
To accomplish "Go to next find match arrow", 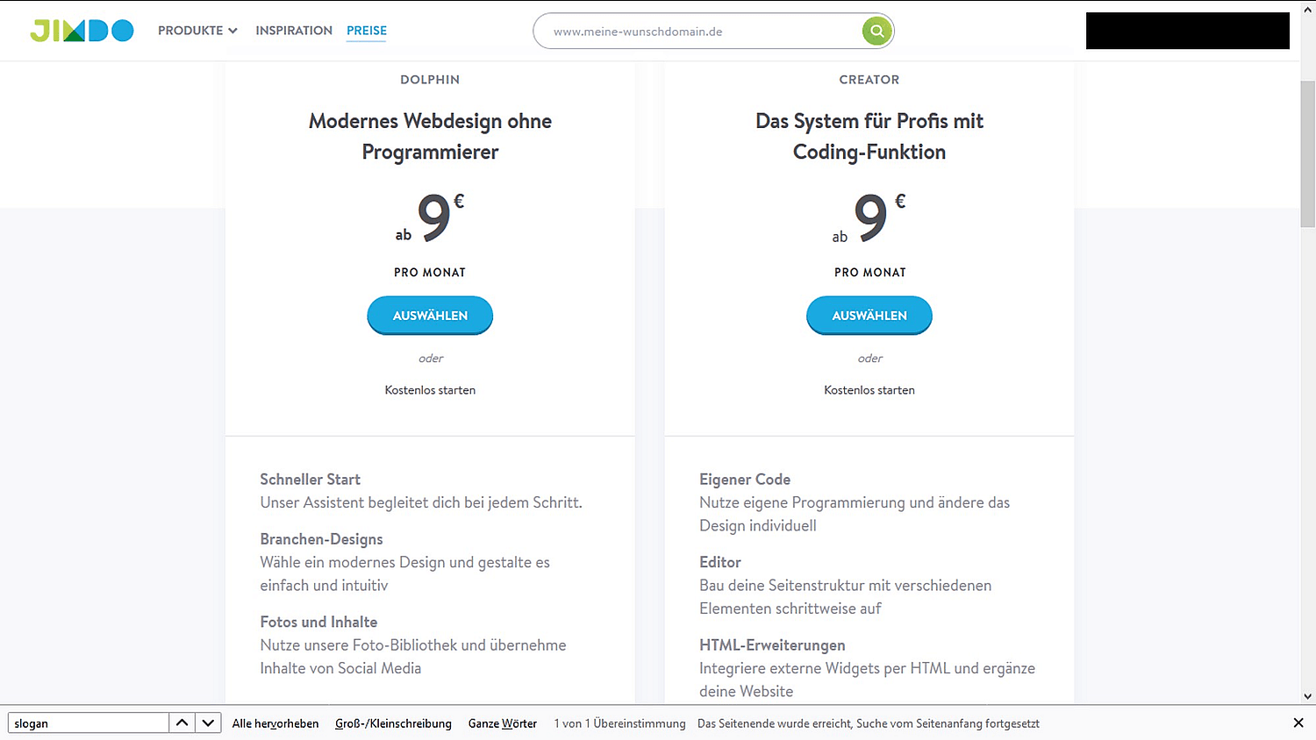I will click(x=208, y=723).
